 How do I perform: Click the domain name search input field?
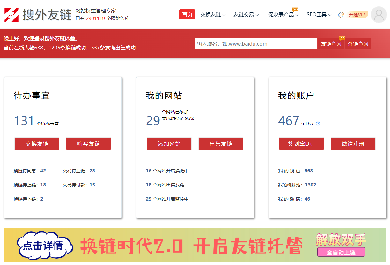click(x=256, y=44)
